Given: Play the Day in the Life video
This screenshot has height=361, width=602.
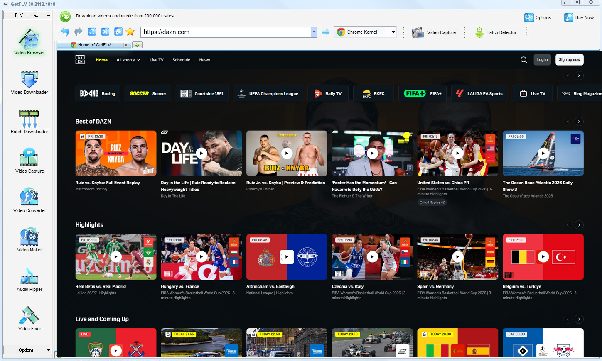Looking at the screenshot, I should point(201,153).
